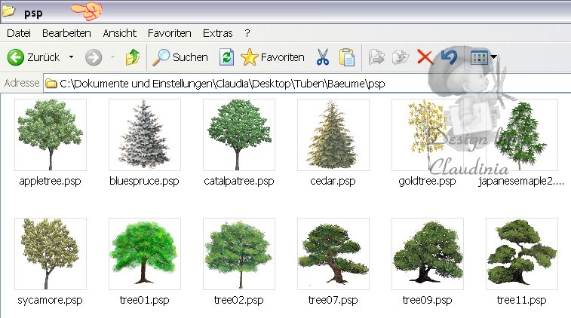Open the ? help menu
571x318 pixels.
[x=247, y=33]
